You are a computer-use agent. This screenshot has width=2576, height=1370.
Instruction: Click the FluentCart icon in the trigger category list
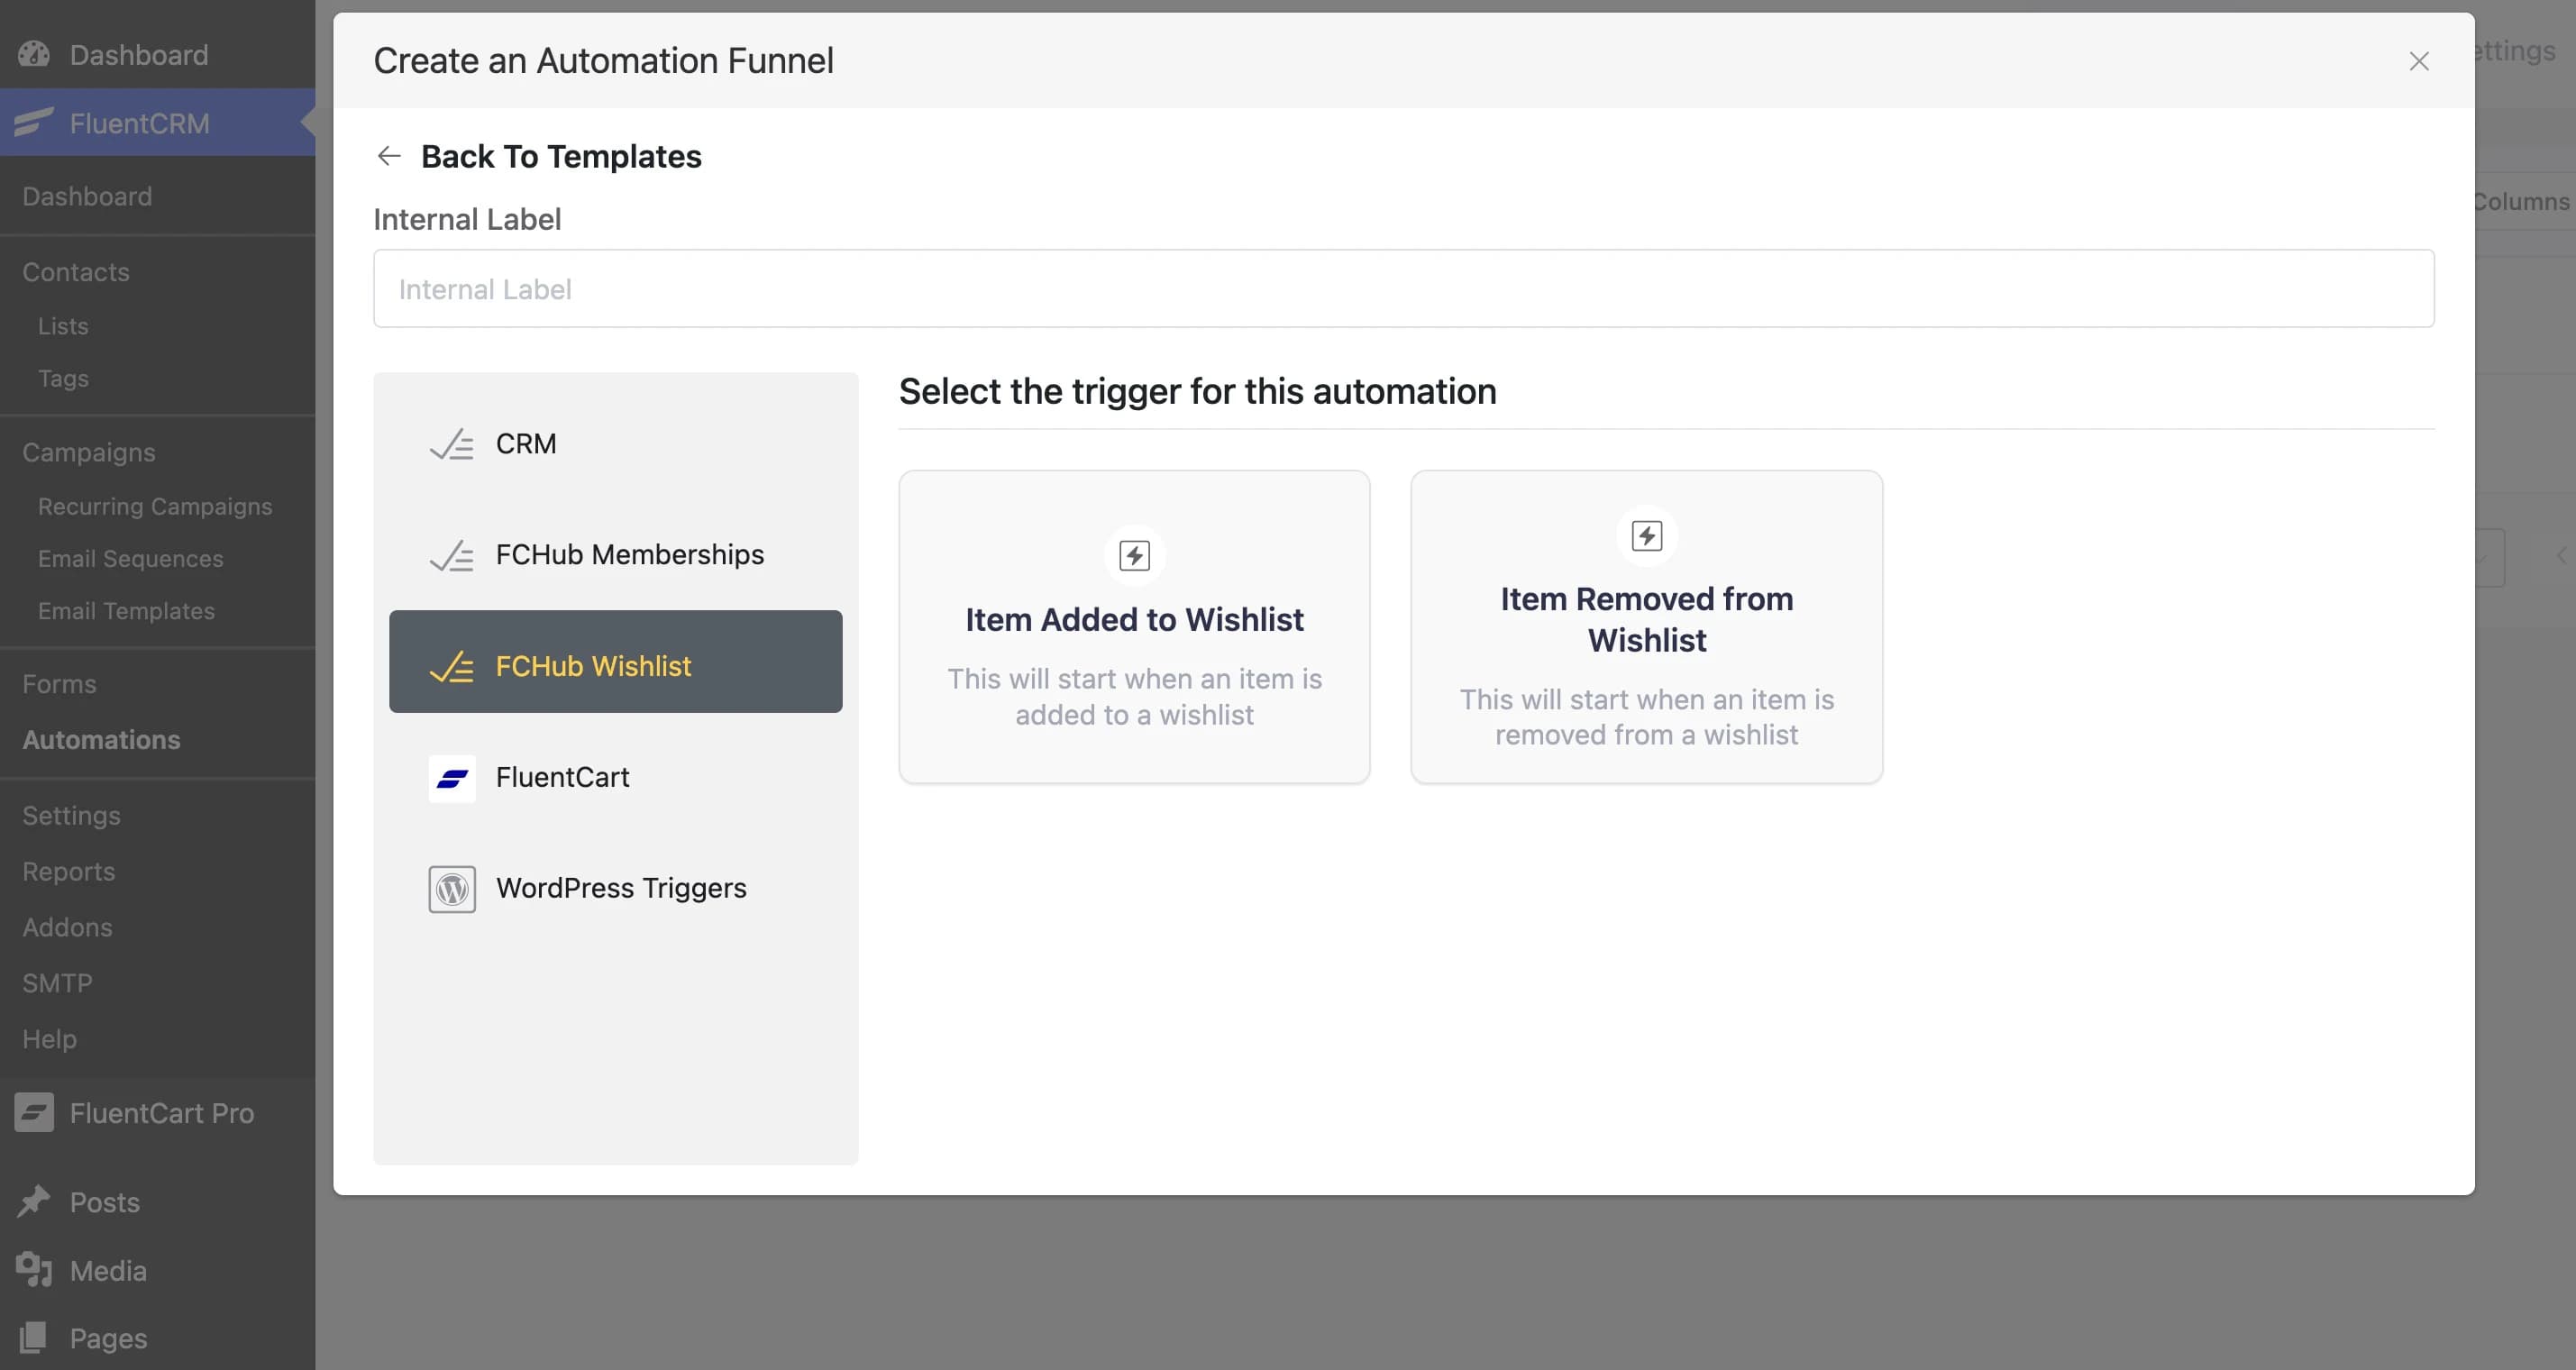tap(451, 779)
